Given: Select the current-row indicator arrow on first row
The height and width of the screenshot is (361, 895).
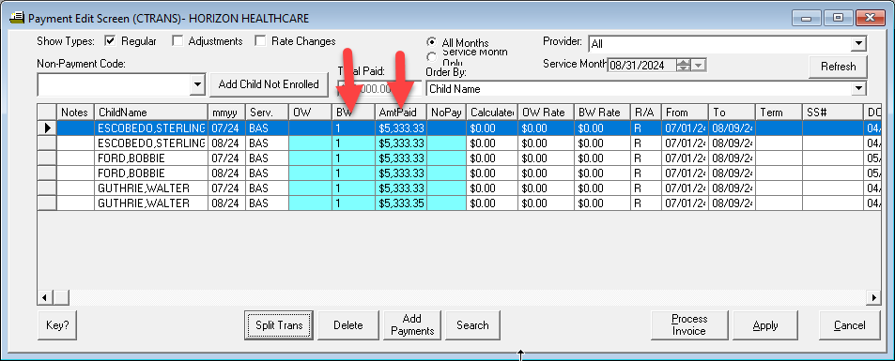Looking at the screenshot, I should point(47,128).
